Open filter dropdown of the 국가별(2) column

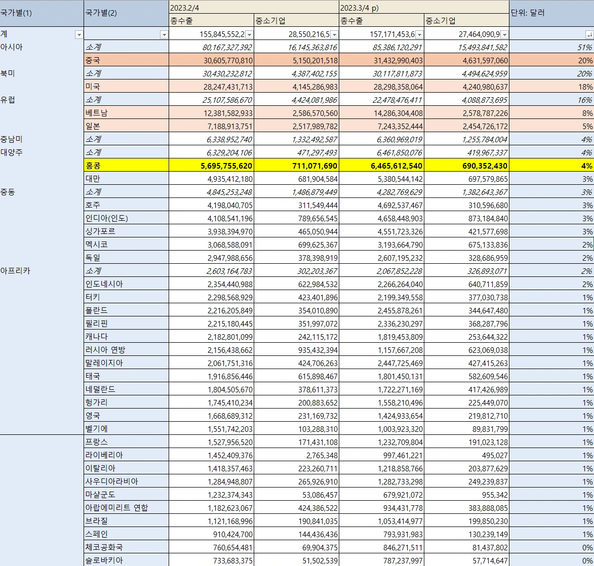pyautogui.click(x=164, y=35)
